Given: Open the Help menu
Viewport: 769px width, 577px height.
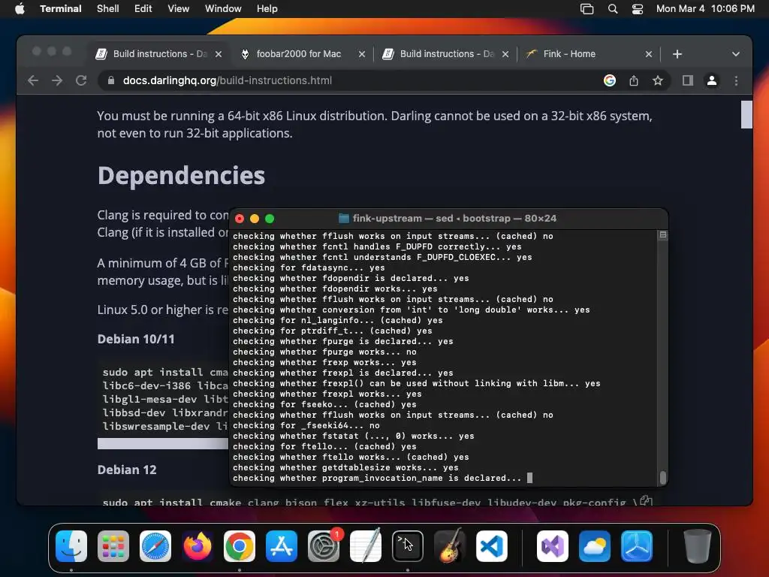Looking at the screenshot, I should tap(267, 9).
